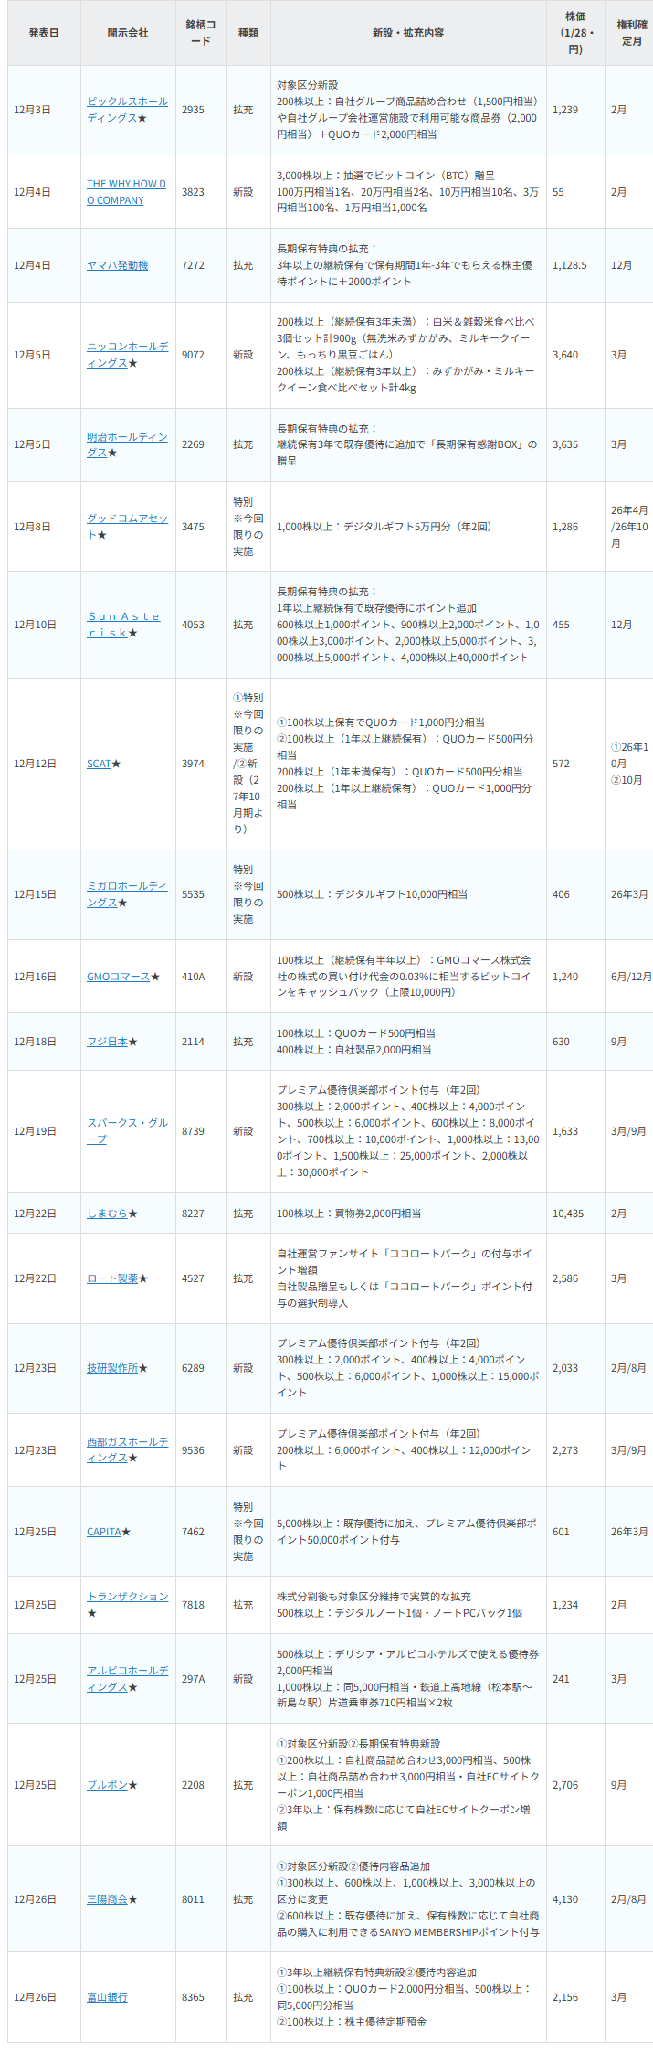Open the ヤマハ発動機 company page

[x=117, y=265]
